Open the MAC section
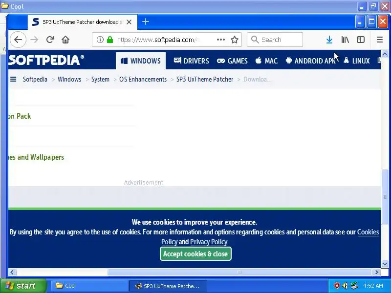Screen dimensions: 391x293 (266, 61)
